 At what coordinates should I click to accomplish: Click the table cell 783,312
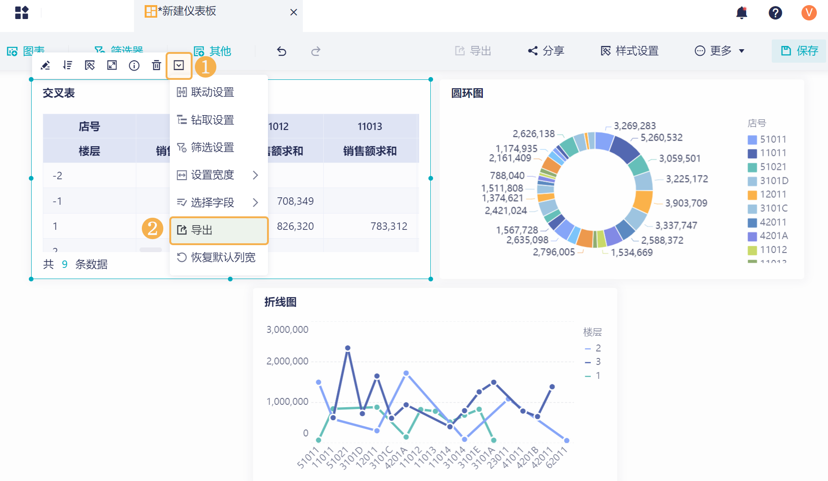(389, 226)
